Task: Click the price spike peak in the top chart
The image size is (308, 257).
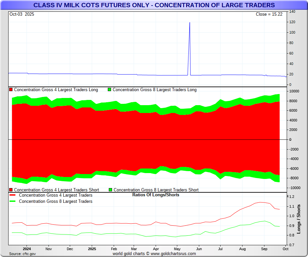Action: click(190, 23)
